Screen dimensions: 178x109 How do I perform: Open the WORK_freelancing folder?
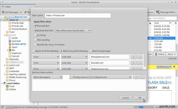[x=18, y=77]
